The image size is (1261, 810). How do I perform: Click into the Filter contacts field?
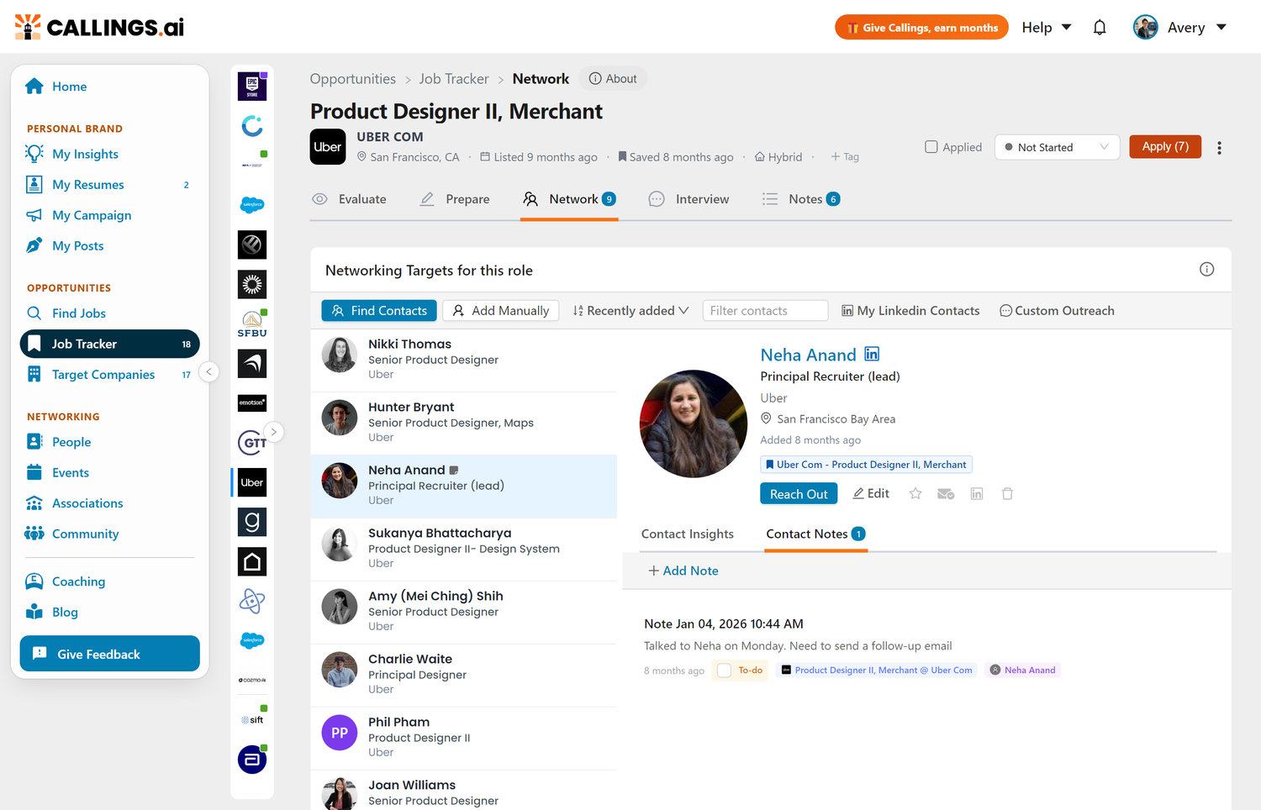point(765,311)
